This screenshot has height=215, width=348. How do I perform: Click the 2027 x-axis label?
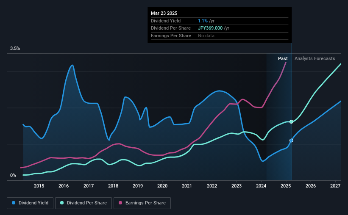[335, 186]
